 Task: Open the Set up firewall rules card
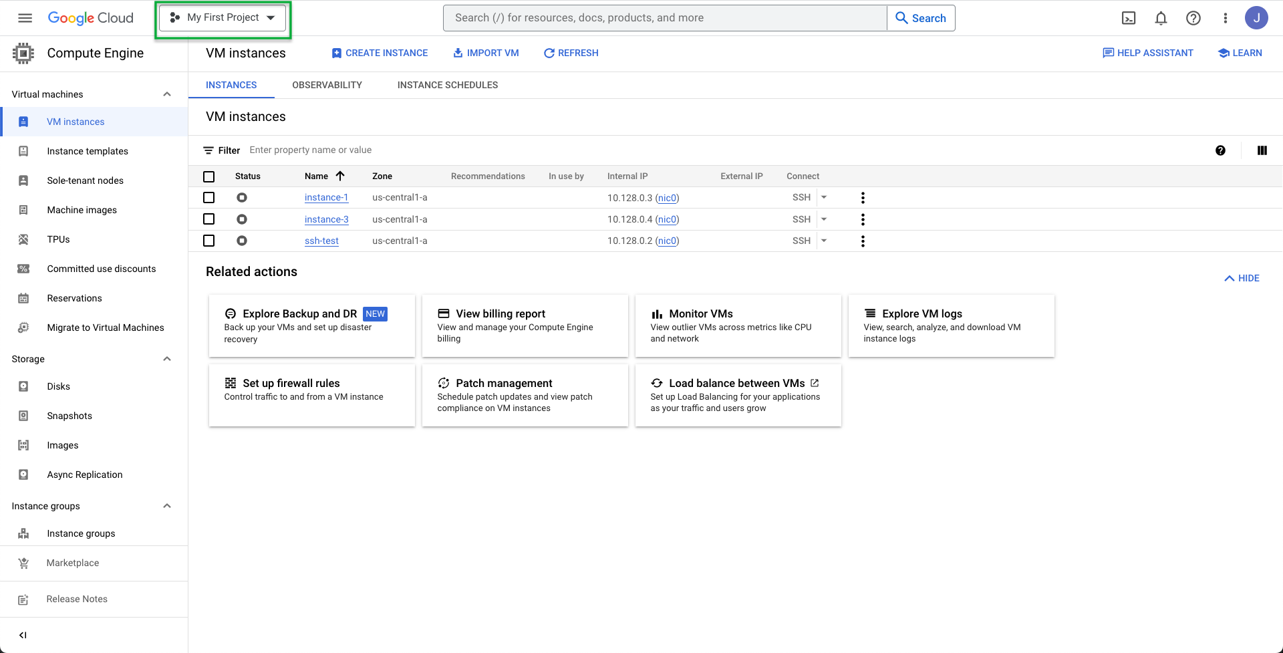(x=312, y=395)
